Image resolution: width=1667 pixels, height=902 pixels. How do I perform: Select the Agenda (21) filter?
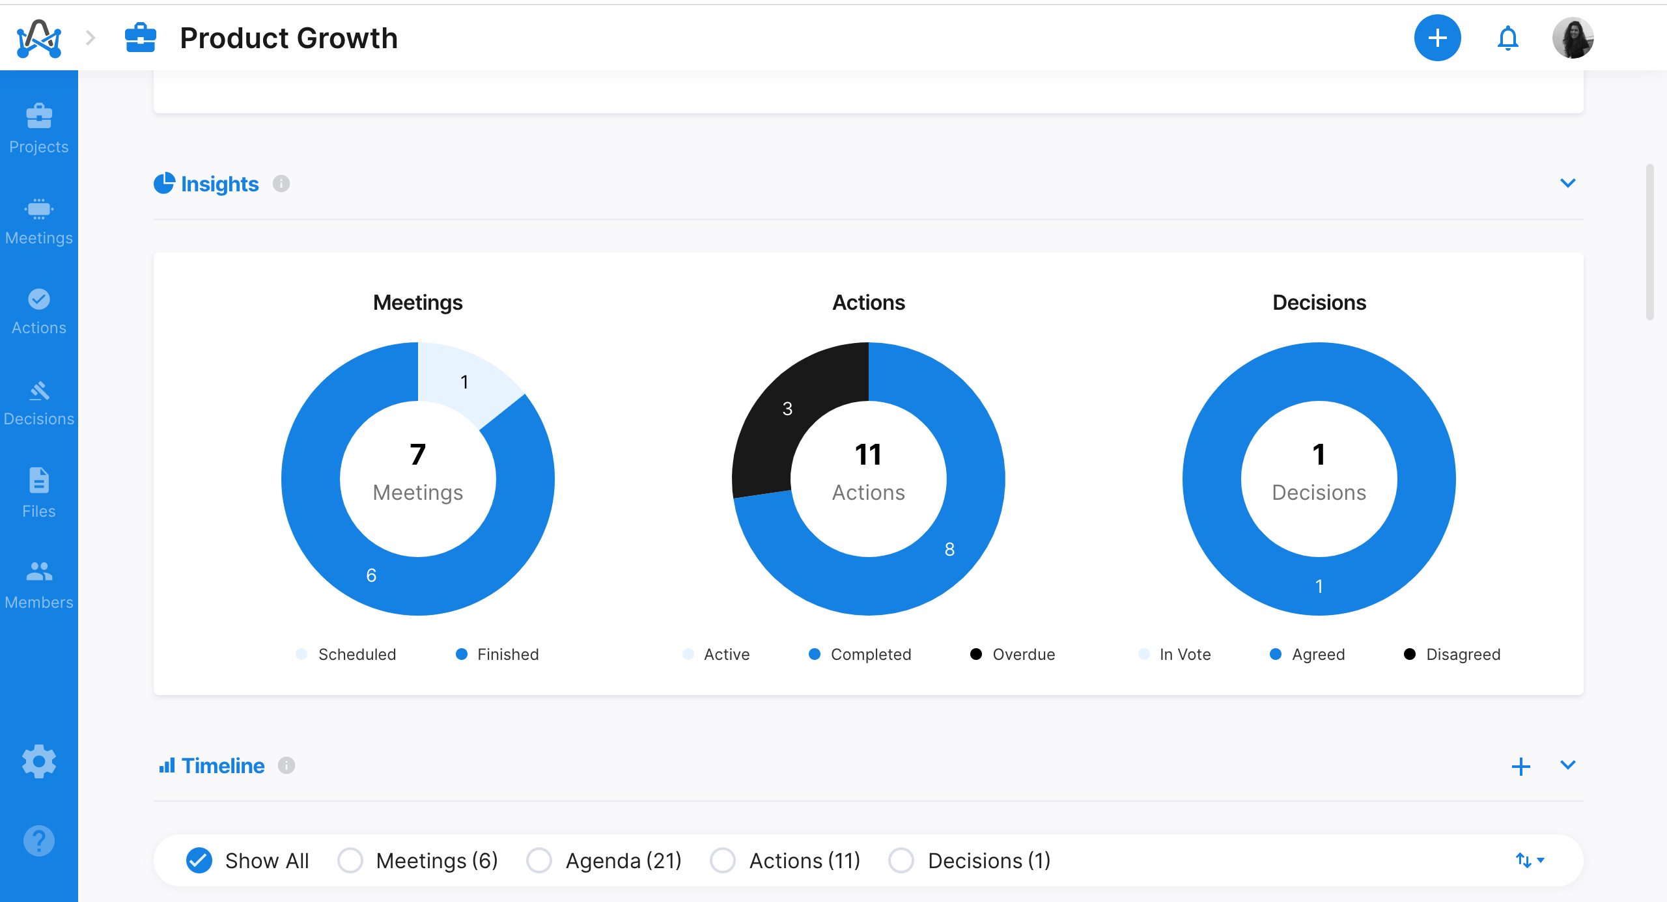539,860
